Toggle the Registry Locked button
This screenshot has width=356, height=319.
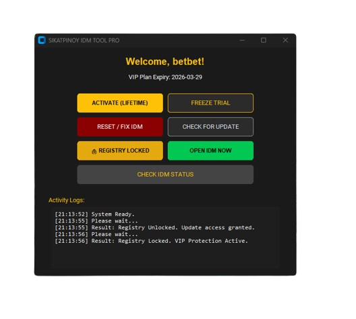click(120, 150)
